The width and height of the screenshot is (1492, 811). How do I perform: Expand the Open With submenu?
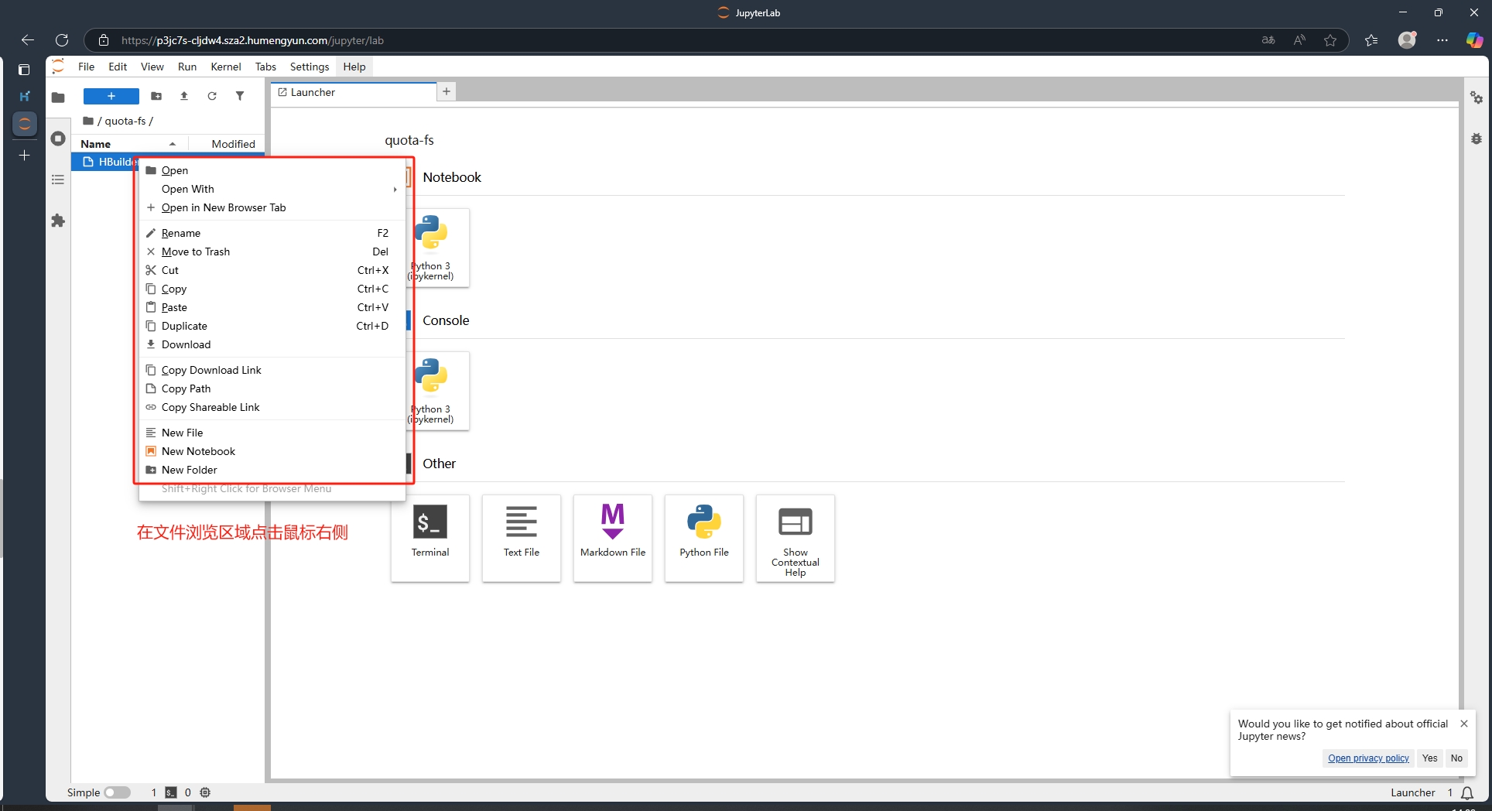pyautogui.click(x=272, y=189)
